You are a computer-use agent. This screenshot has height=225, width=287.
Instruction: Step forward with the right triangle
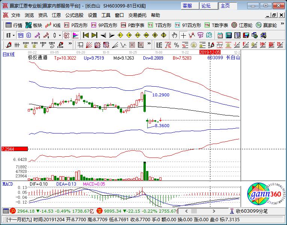pyautogui.click(x=112, y=35)
